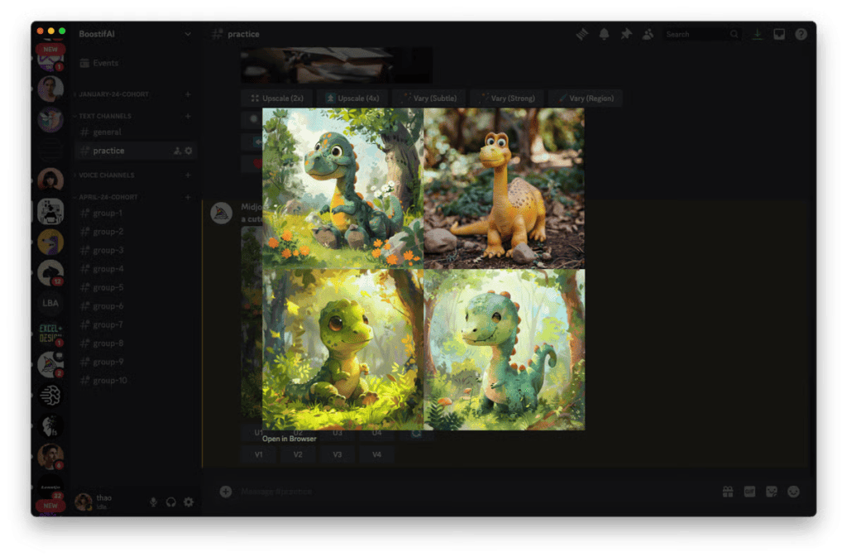847x557 pixels.
Task: Select the group-5 channel
Action: coord(108,287)
